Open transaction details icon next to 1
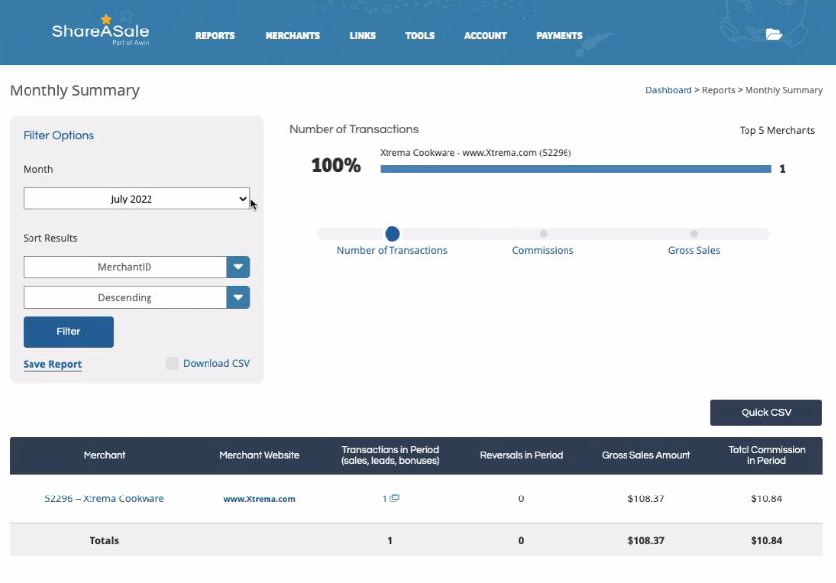The image size is (836, 583). click(395, 498)
